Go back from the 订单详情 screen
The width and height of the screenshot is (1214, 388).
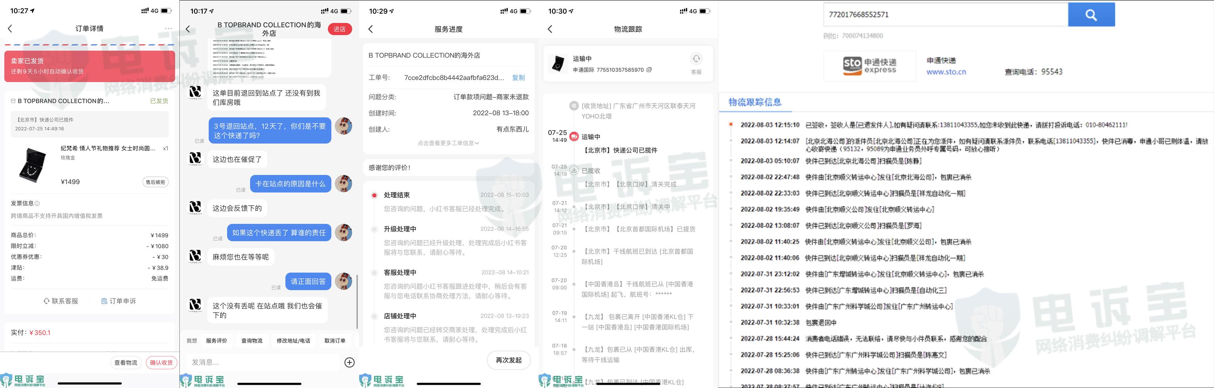pyautogui.click(x=10, y=29)
